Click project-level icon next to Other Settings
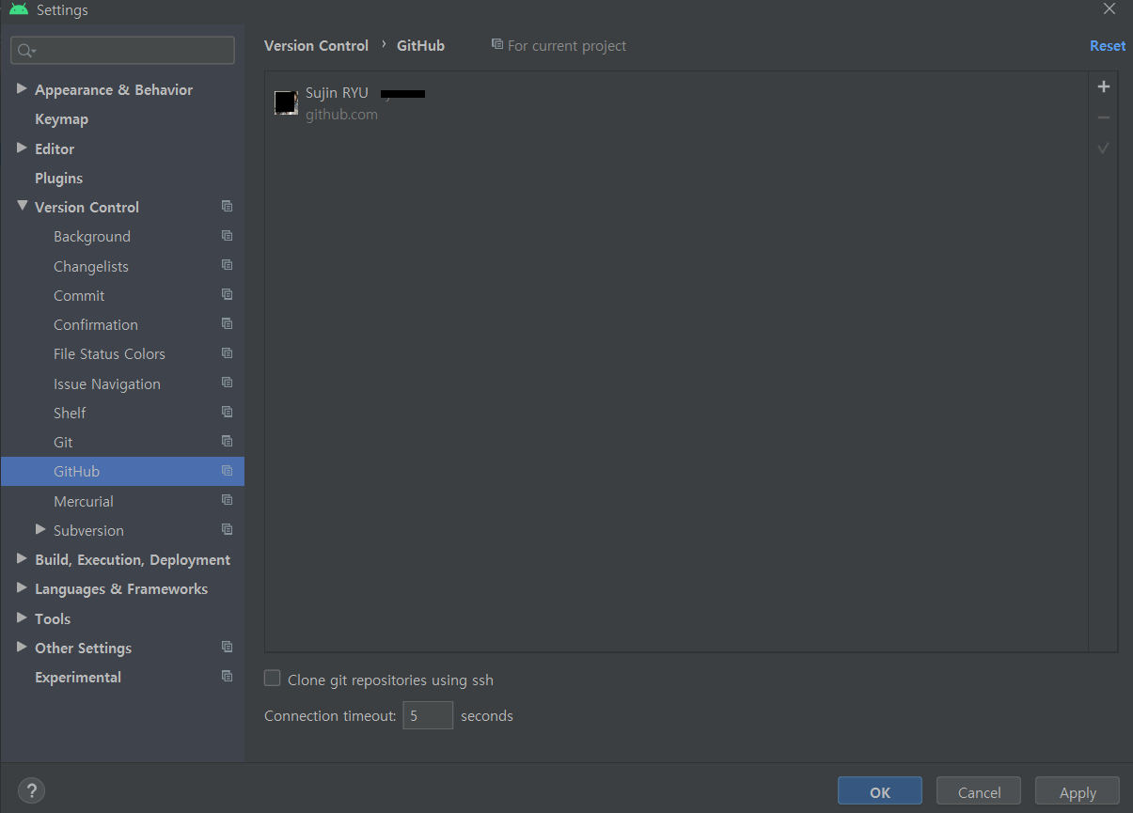This screenshot has width=1133, height=813. coord(227,647)
